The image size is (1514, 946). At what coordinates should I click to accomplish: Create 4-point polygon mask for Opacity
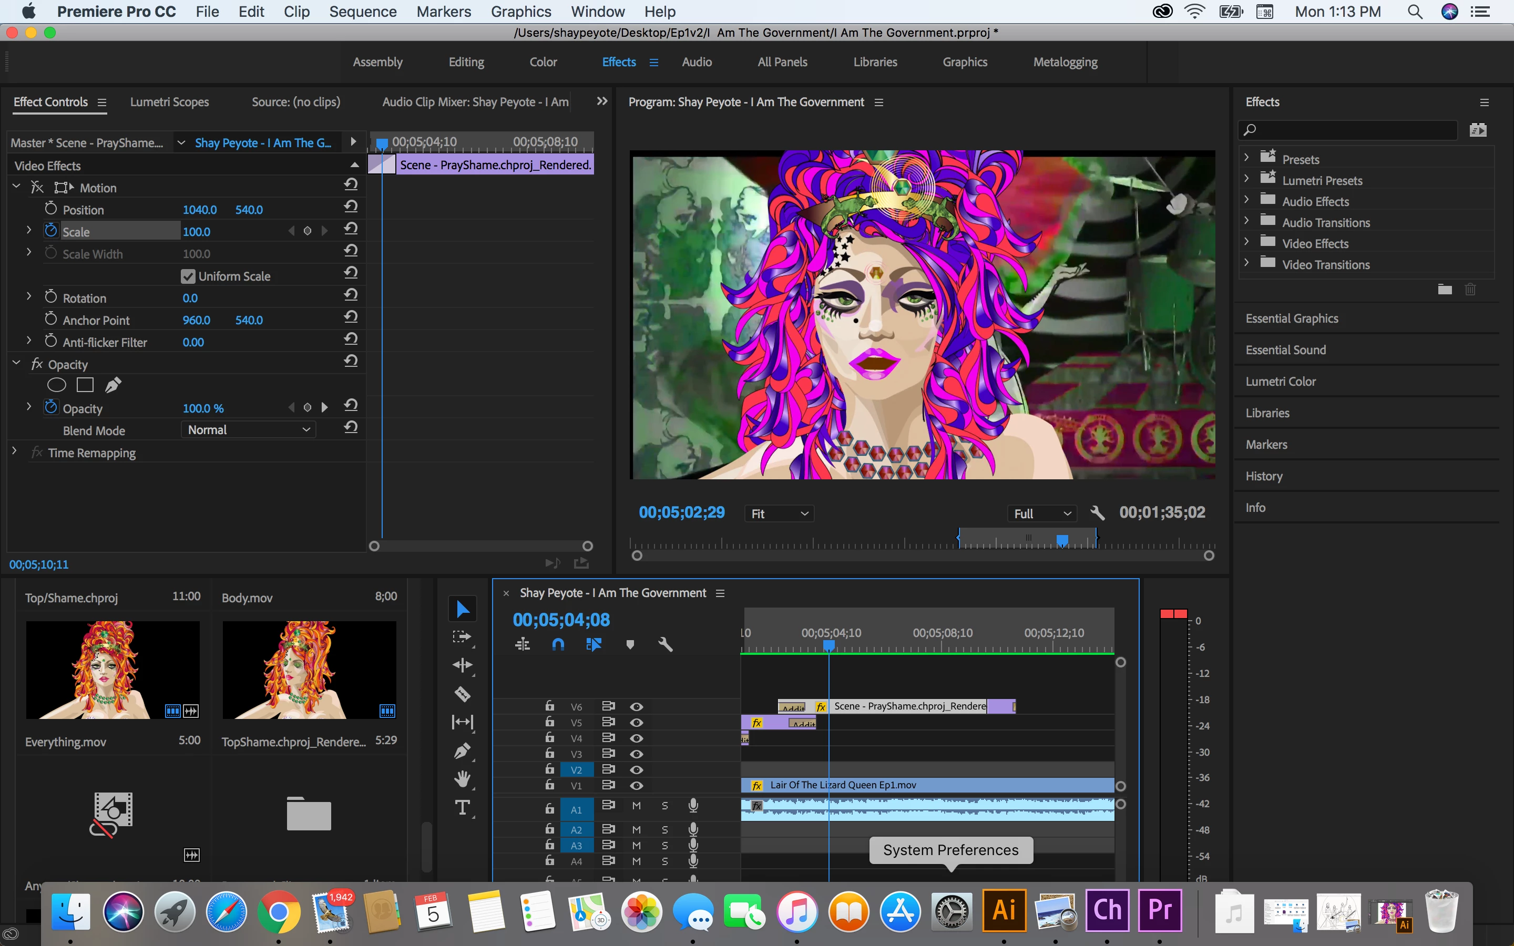pyautogui.click(x=85, y=385)
